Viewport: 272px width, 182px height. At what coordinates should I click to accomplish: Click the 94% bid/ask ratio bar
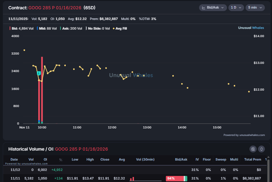174,178
